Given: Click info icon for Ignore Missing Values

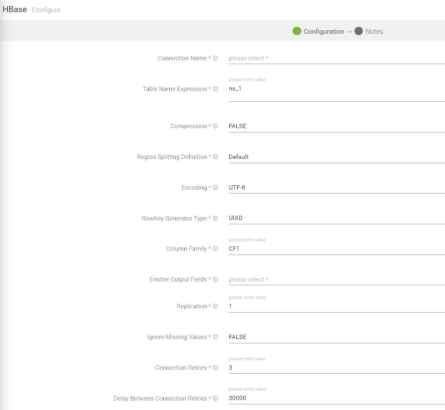Looking at the screenshot, I should [x=216, y=337].
